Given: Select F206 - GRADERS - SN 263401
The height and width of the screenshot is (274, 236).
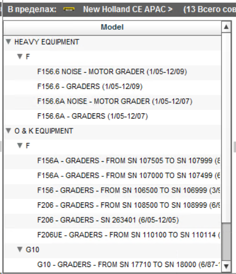Looking at the screenshot, I should click(108, 220).
